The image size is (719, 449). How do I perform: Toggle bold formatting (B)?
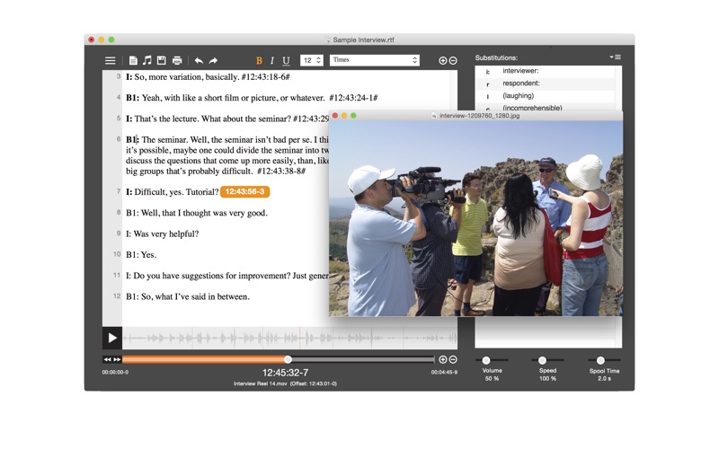[x=259, y=60]
